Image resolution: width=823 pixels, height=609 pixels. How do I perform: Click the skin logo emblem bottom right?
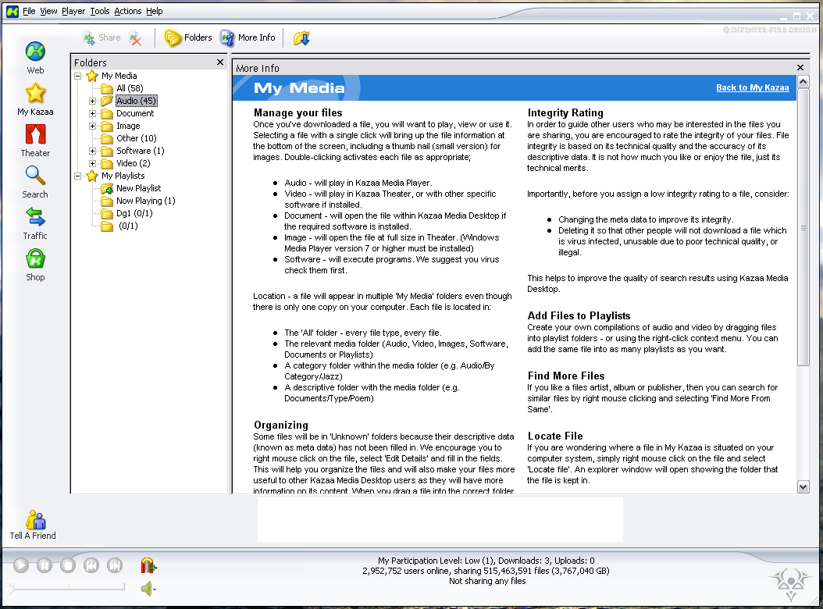point(790,584)
